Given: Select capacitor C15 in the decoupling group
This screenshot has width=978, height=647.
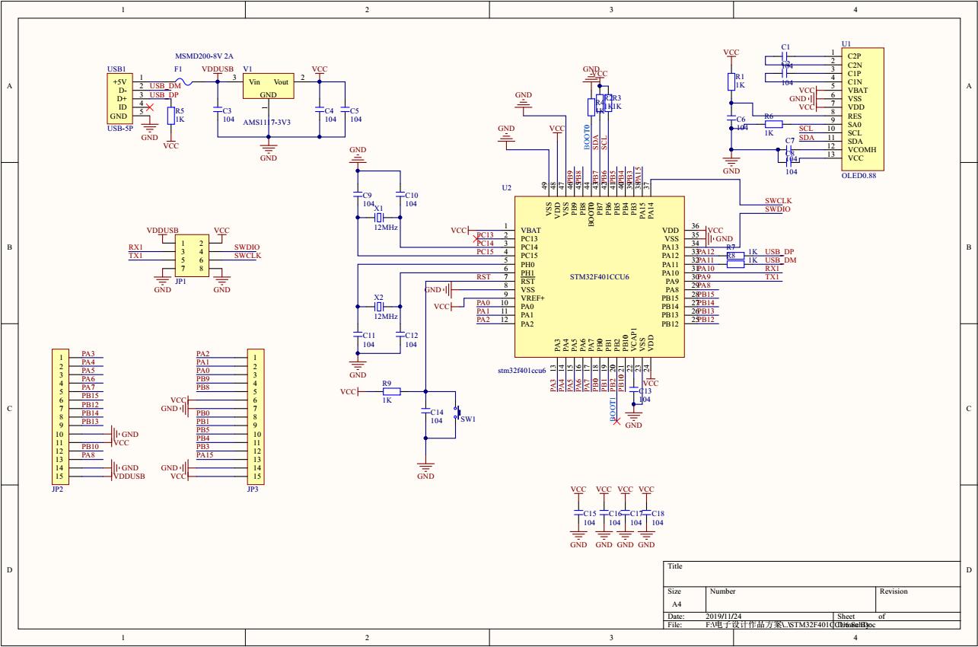Looking at the screenshot, I should [578, 513].
